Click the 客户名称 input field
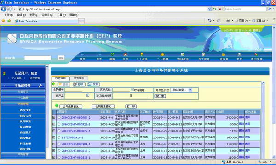This screenshot has height=165, width=276. pyautogui.click(x=121, y=90)
